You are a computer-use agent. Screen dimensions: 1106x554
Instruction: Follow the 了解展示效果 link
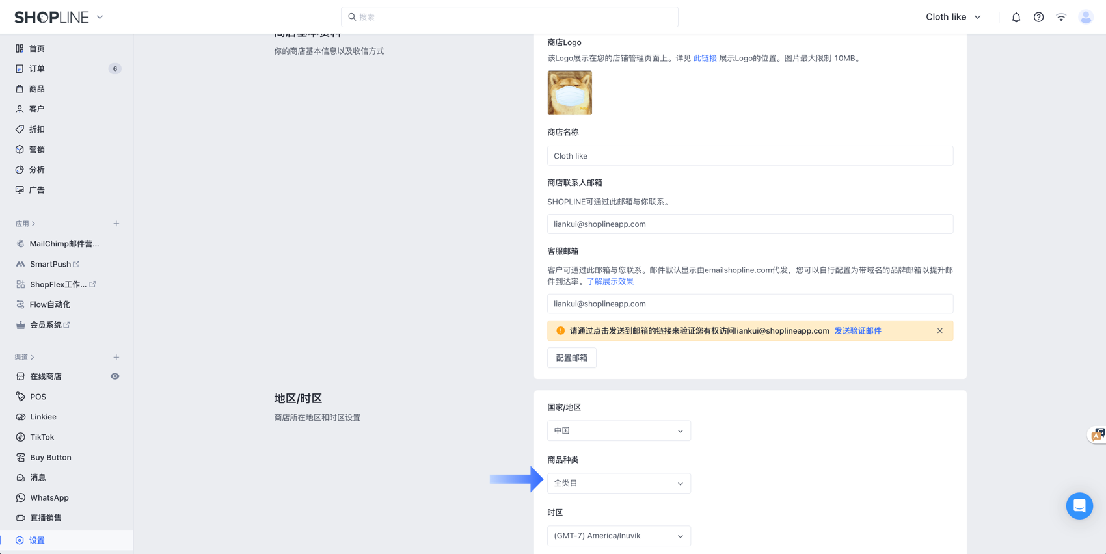pyautogui.click(x=610, y=282)
